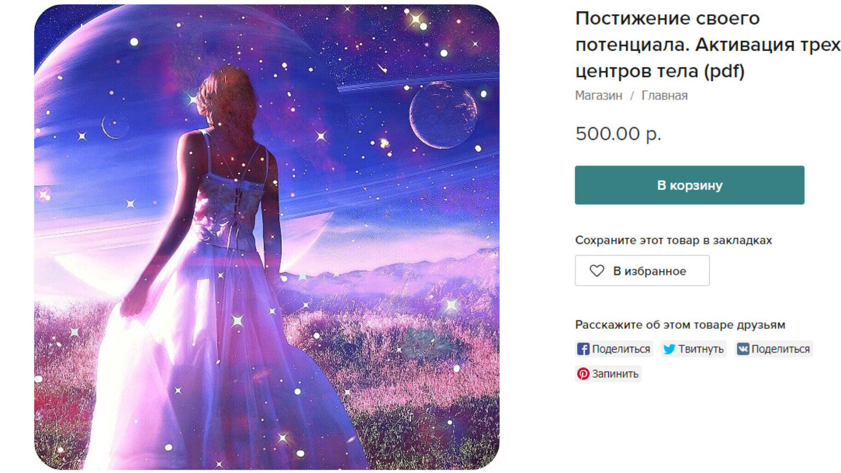Open the Магазин breadcrumb link
This screenshot has width=841, height=473.
pyautogui.click(x=598, y=96)
